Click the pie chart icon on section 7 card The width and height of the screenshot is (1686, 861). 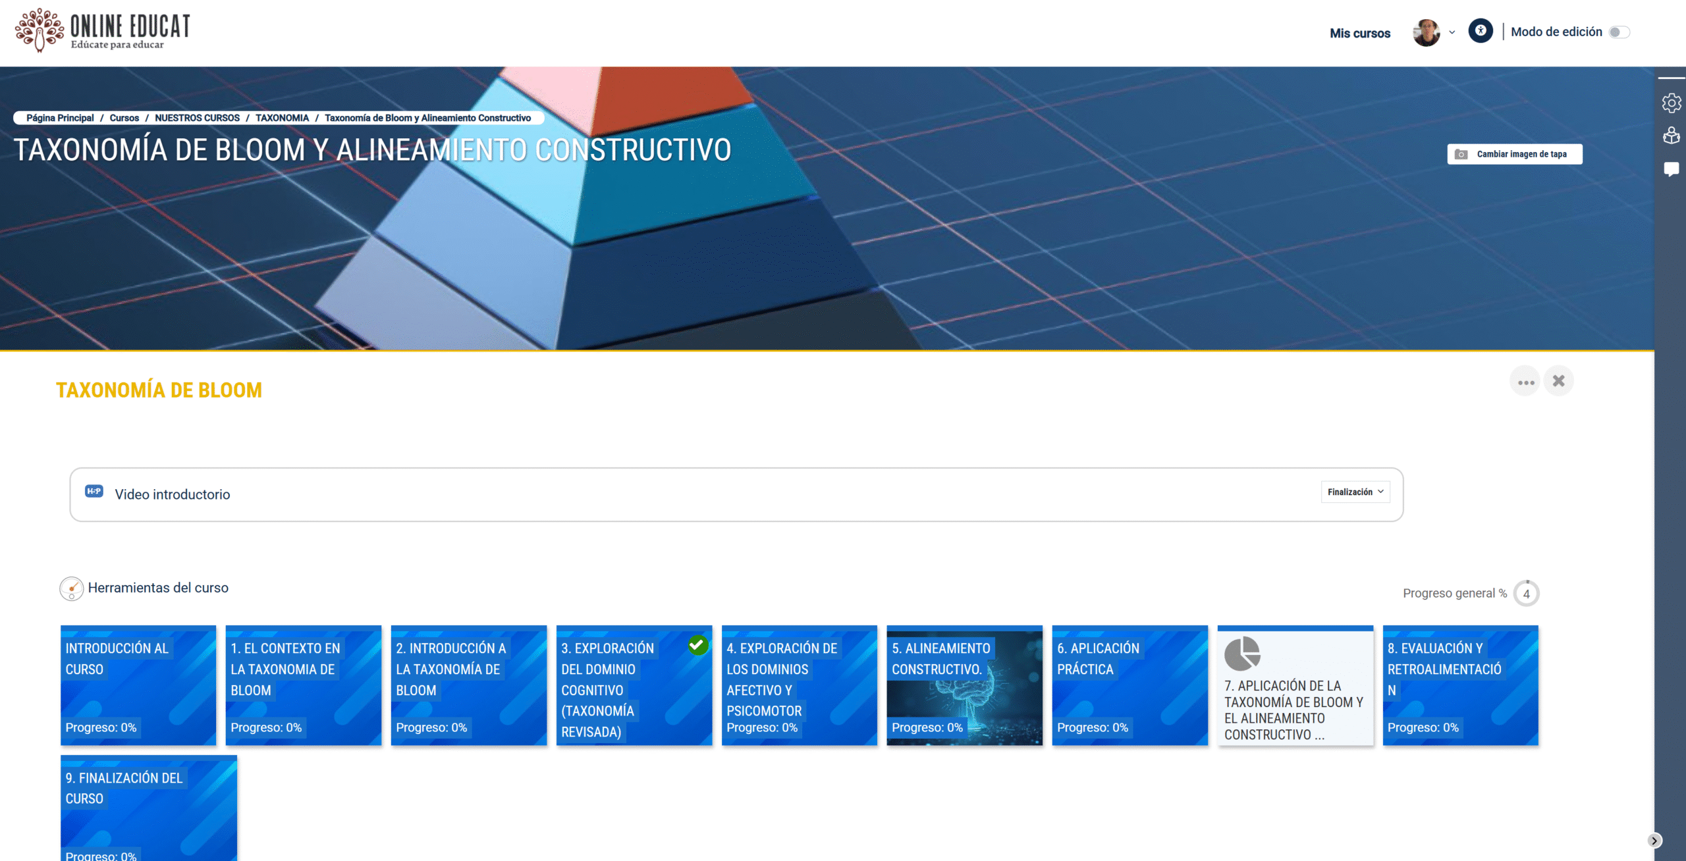point(1243,654)
